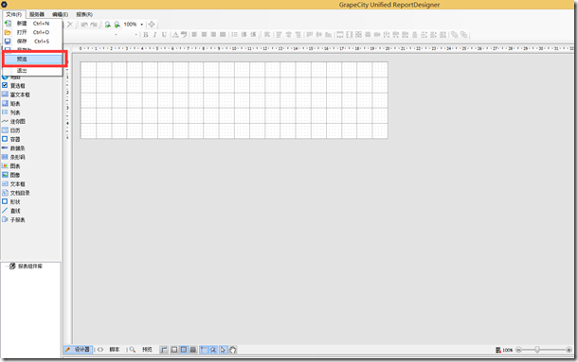Choose 新建 Ctrl+N in the file menu
Viewport: 578px width, 362px height.
coord(32,24)
